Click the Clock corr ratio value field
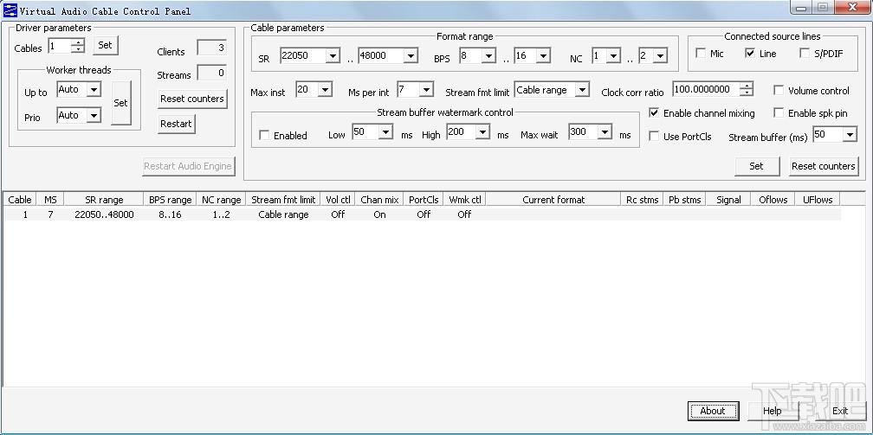 [707, 89]
